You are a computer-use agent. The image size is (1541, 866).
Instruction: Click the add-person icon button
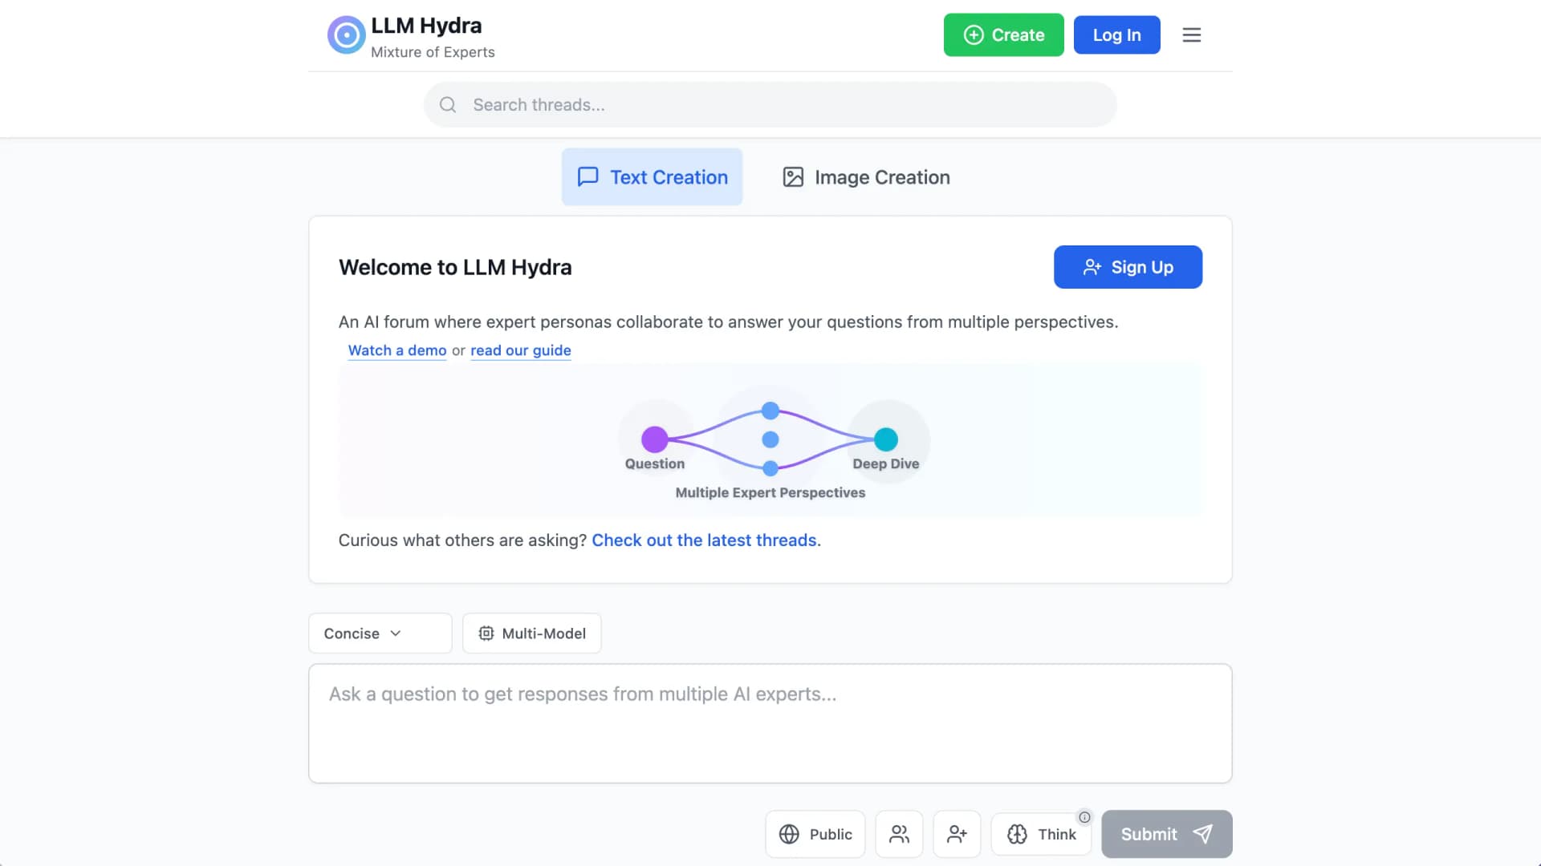(x=957, y=834)
